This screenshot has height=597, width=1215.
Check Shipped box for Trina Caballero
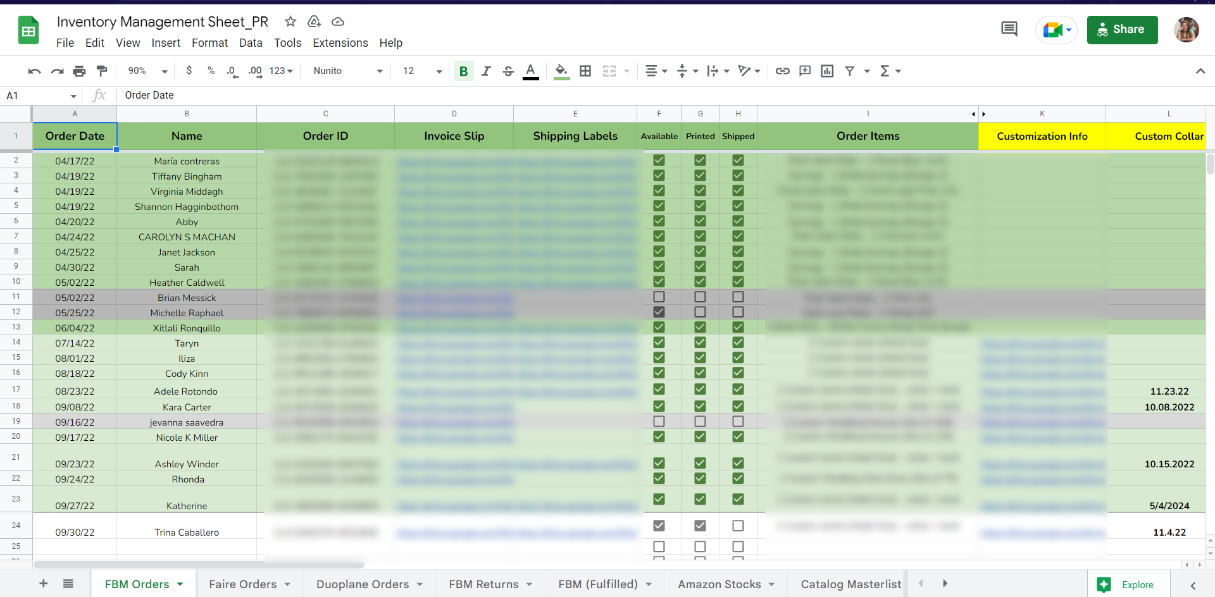click(x=738, y=526)
